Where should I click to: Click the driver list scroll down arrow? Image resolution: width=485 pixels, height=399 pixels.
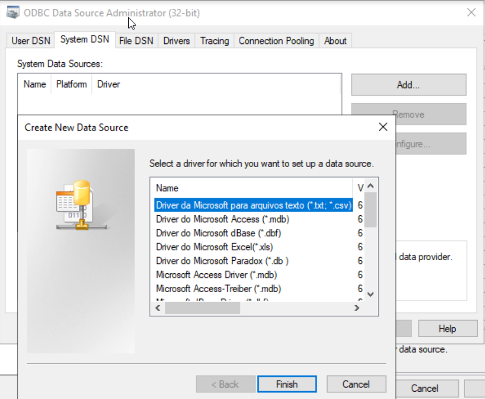(x=370, y=294)
